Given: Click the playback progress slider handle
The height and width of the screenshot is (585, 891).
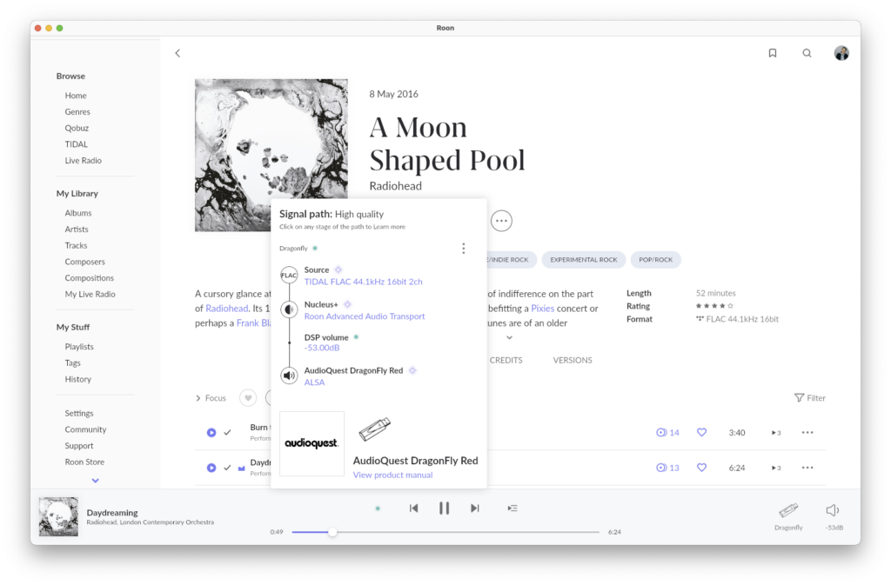Looking at the screenshot, I should pos(332,532).
